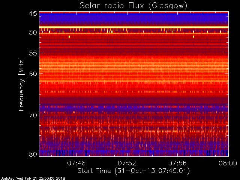The image size is (240, 180).
Task: Click the 80 frequency tick label
Action: (33, 154)
